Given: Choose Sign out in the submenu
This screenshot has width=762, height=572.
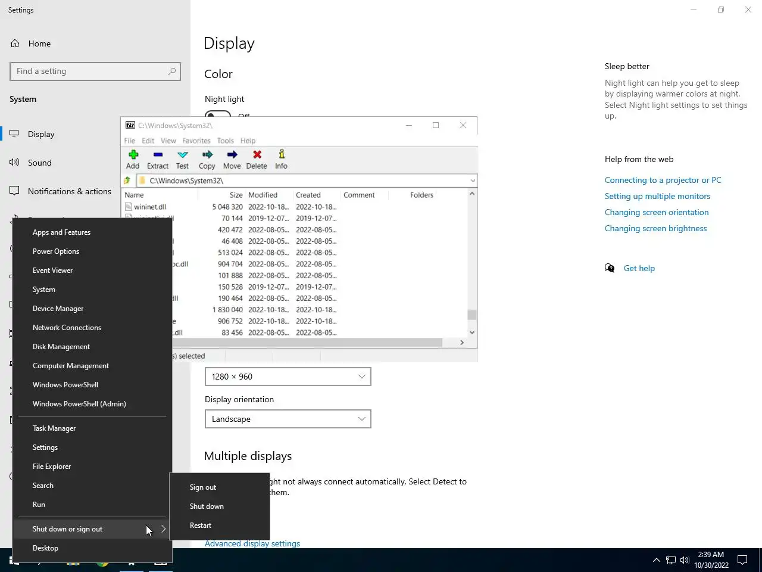Looking at the screenshot, I should [x=220, y=487].
